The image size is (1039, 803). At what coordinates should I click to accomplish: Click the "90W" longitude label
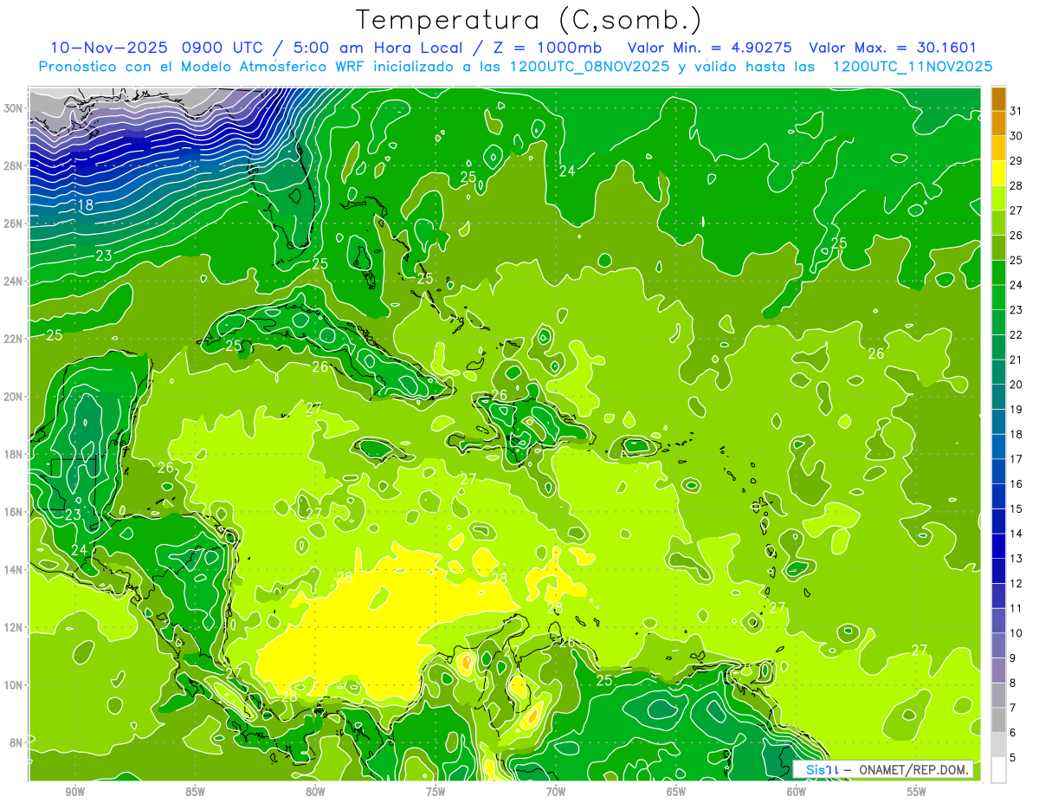point(75,792)
